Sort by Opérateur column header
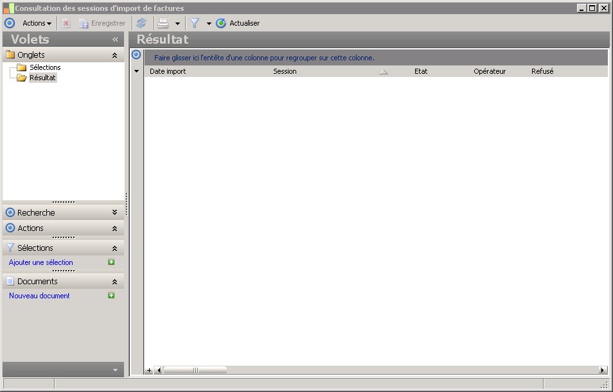Image resolution: width=613 pixels, height=392 pixels. (490, 71)
